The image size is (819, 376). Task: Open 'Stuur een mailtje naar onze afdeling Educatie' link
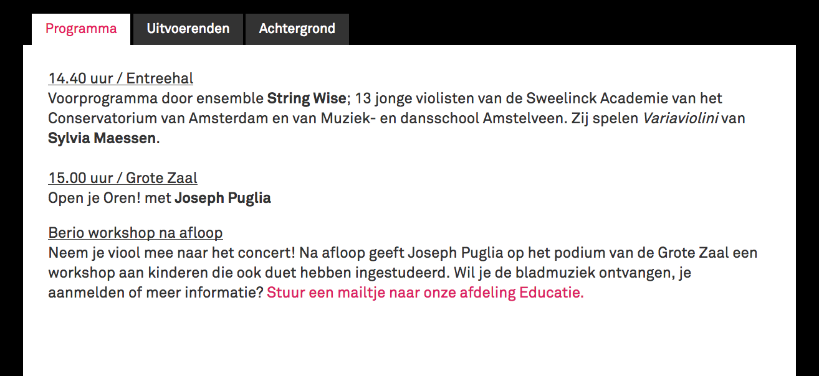click(425, 293)
